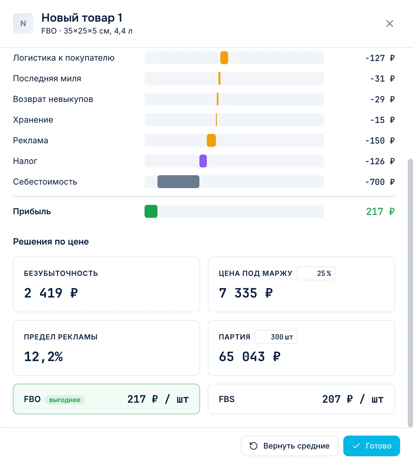The width and height of the screenshot is (413, 464).
Task: Click the purple Налог bar segment
Action: 203,161
